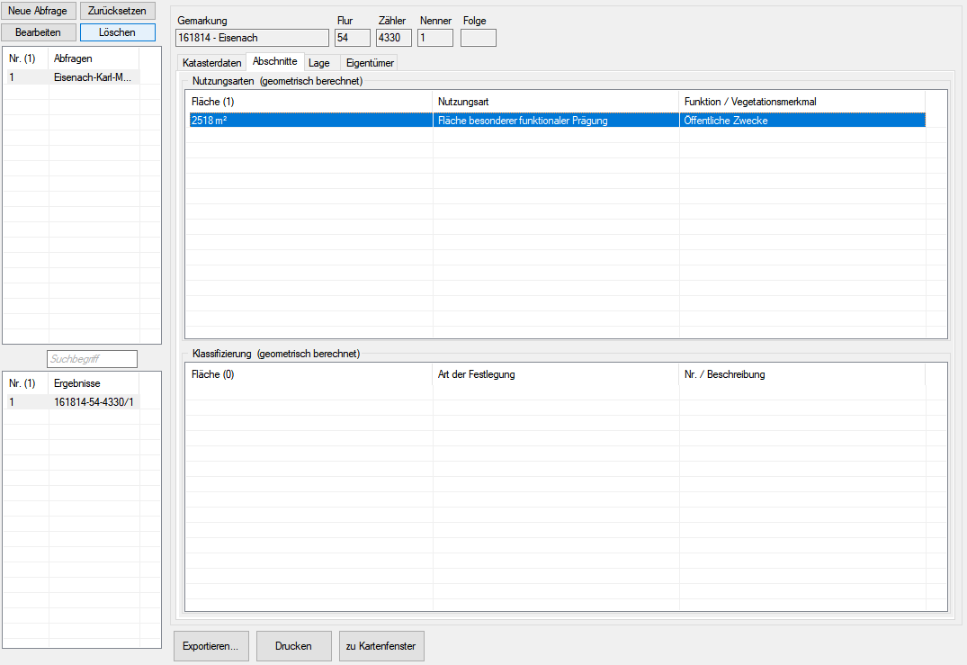Sort by the Nutzungsart column header

(555, 102)
